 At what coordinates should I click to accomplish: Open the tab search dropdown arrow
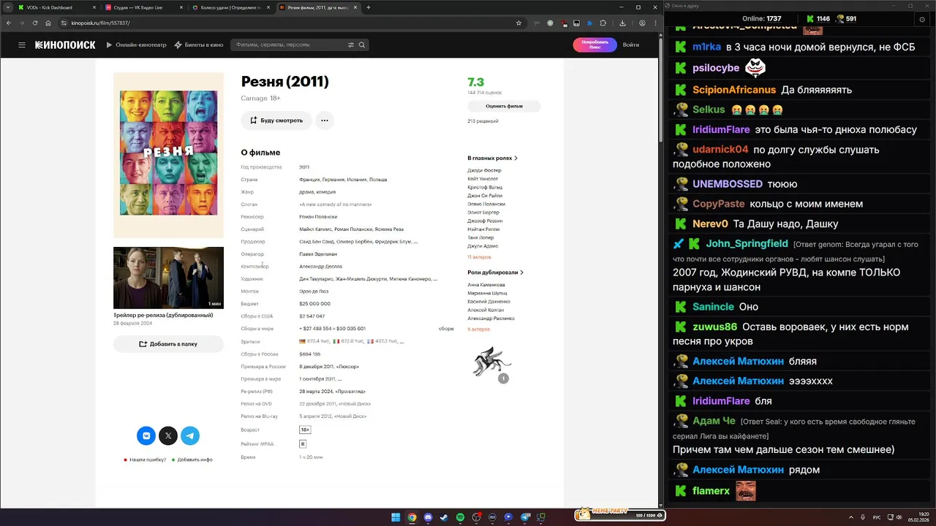[7, 7]
